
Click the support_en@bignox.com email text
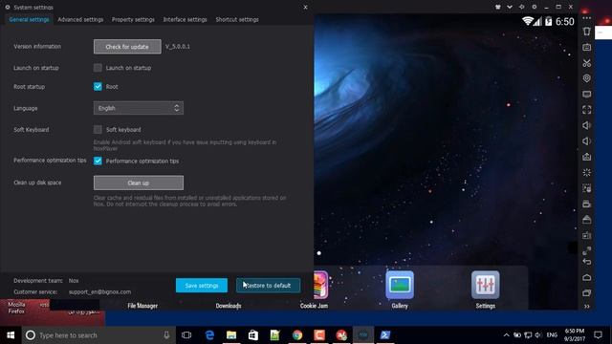coord(99,291)
